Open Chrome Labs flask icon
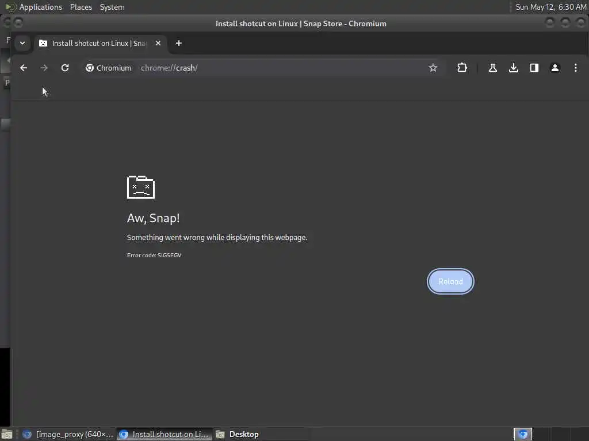The height and width of the screenshot is (441, 589). pyautogui.click(x=492, y=68)
